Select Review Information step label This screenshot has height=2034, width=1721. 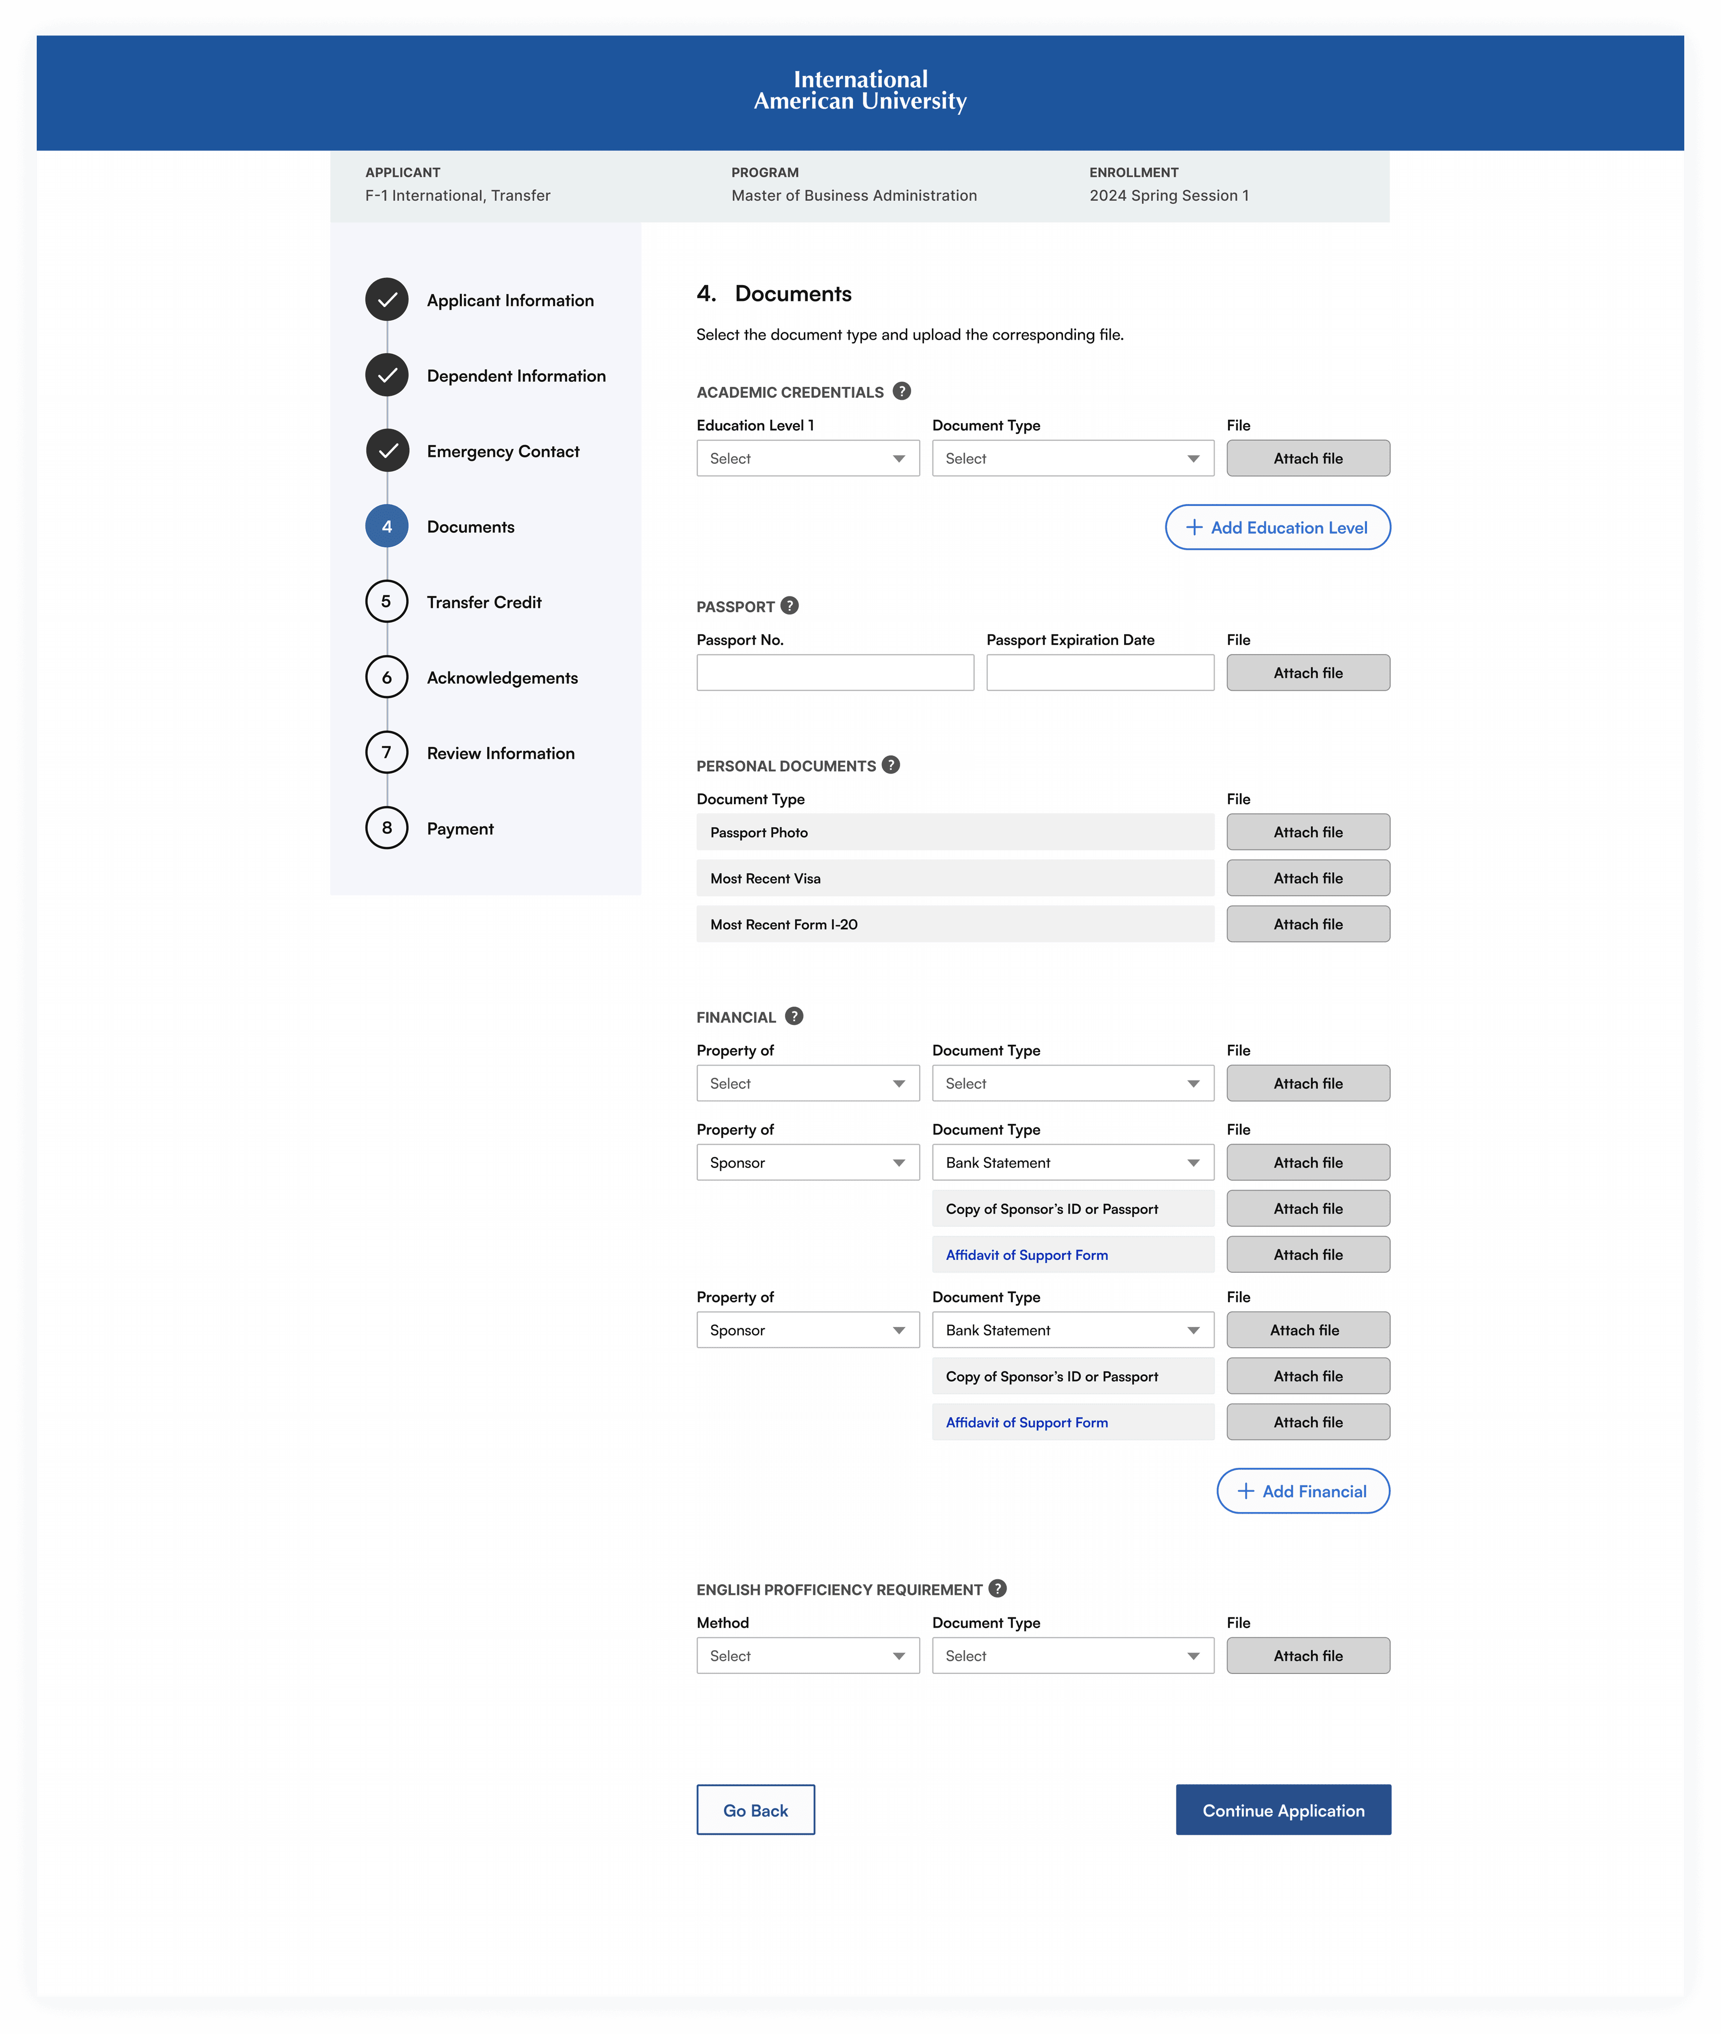point(501,753)
